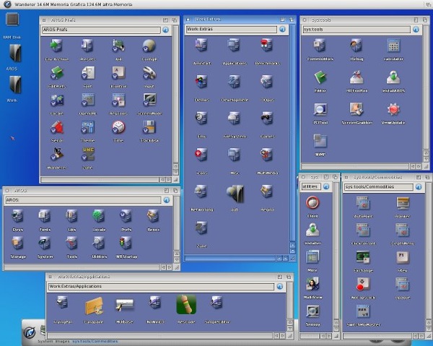
Task: Launch the Clock utility icon
Action: coord(312,203)
